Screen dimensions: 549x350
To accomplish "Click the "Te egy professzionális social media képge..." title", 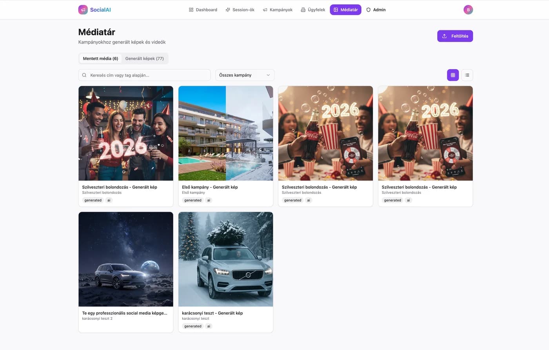I will coord(125,313).
